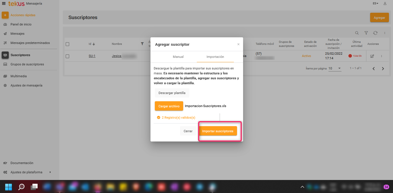
Task: Click the Descargar plantilla button
Action: pyautogui.click(x=172, y=93)
